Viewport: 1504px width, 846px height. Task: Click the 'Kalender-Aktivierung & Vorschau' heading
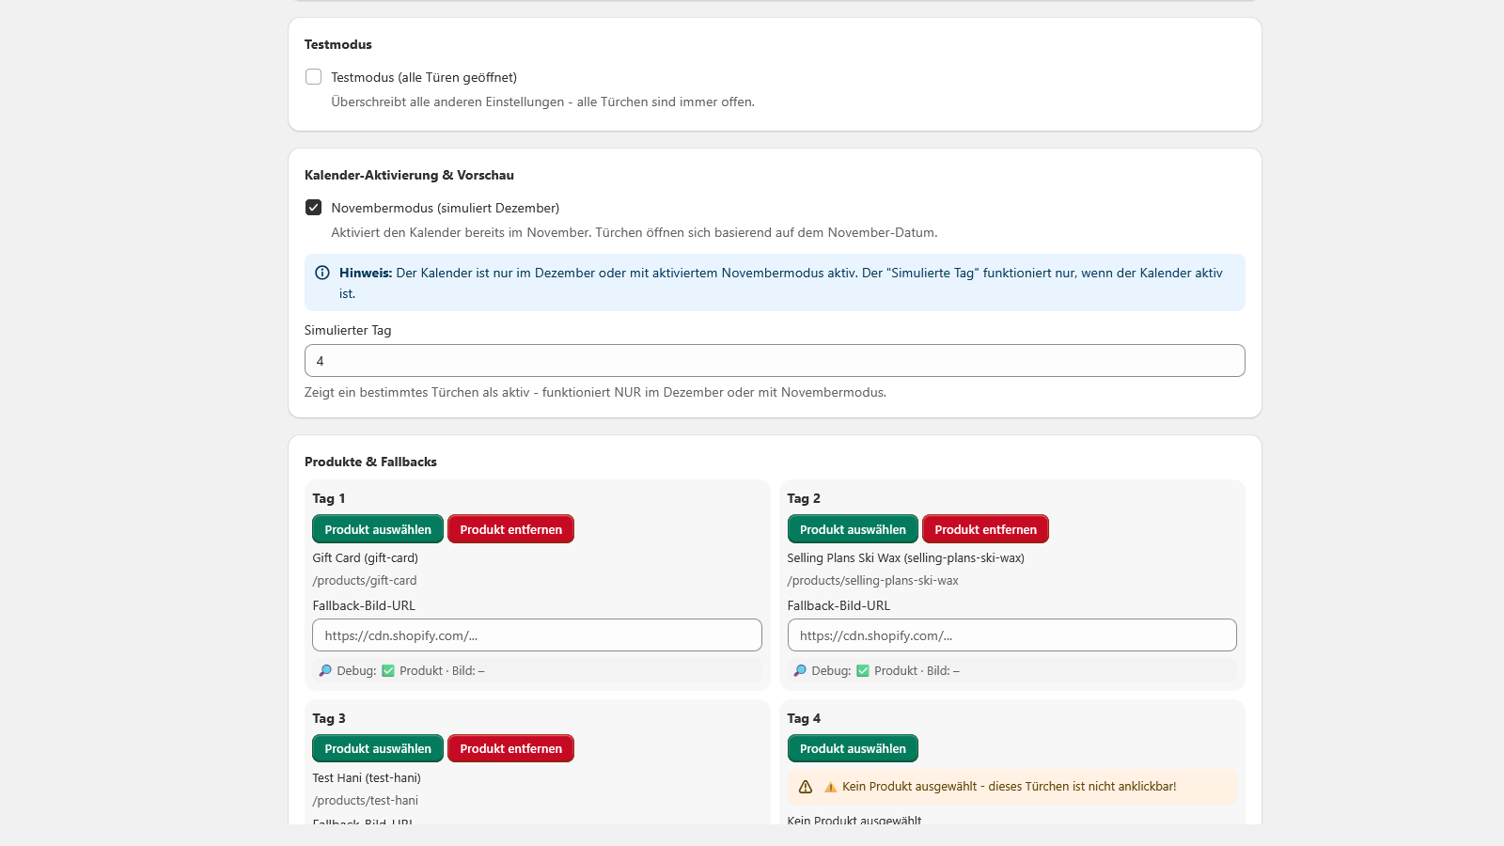409,175
